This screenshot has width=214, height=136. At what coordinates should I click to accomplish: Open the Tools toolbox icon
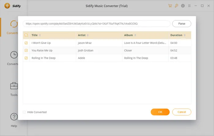pyautogui.click(x=14, y=86)
